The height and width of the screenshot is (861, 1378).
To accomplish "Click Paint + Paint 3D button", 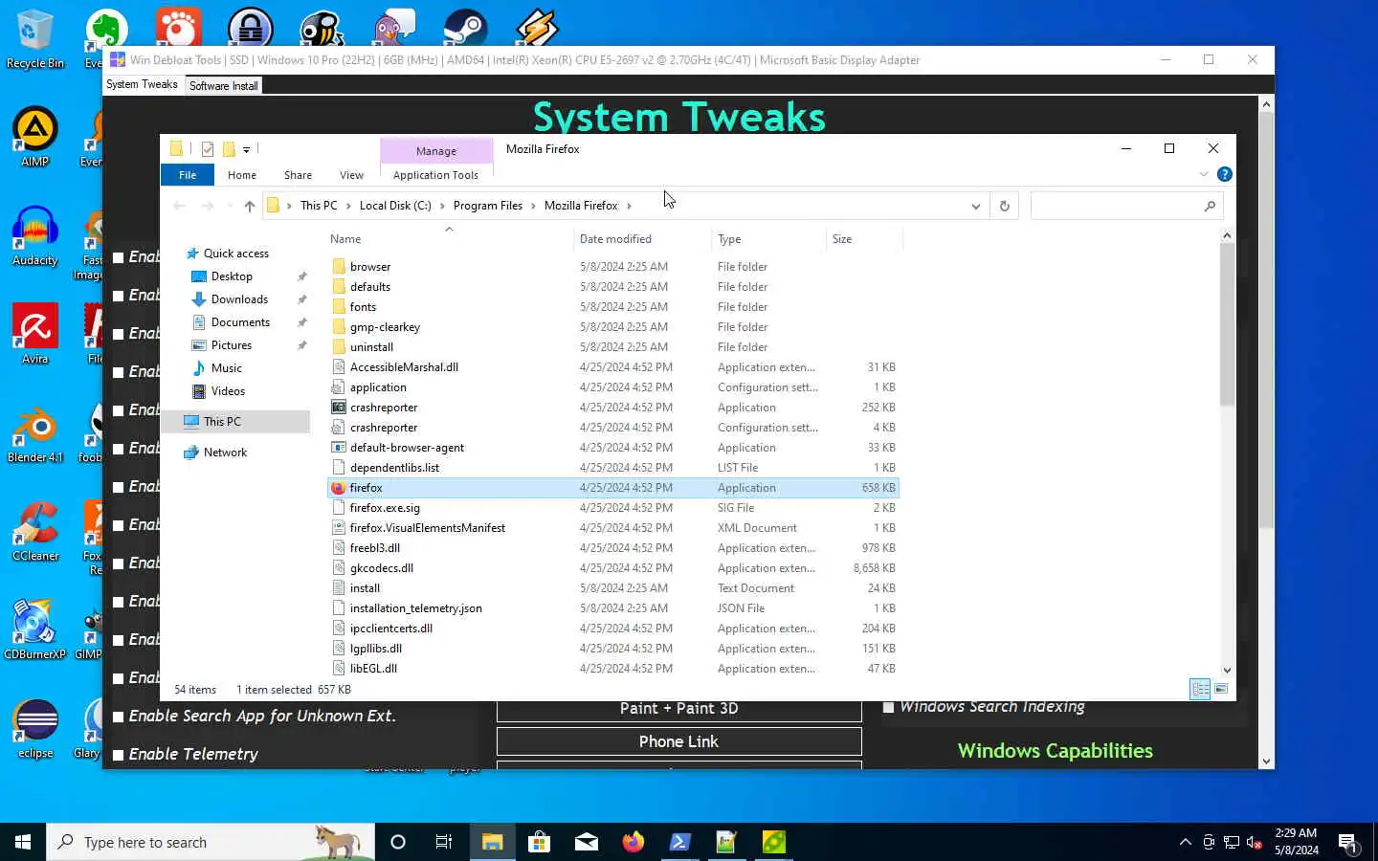I will click(678, 709).
